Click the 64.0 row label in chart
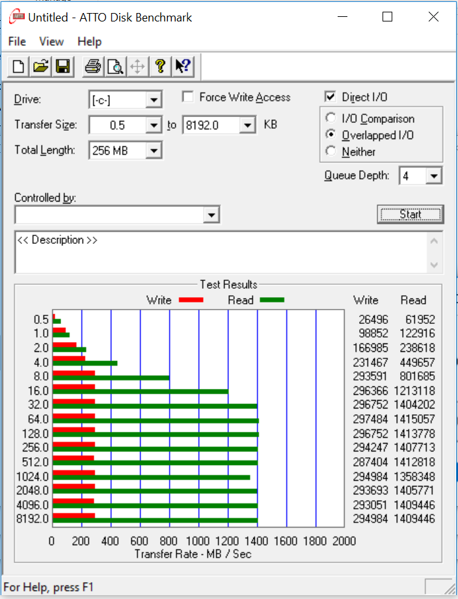Image resolution: width=458 pixels, height=599 pixels. pyautogui.click(x=38, y=419)
